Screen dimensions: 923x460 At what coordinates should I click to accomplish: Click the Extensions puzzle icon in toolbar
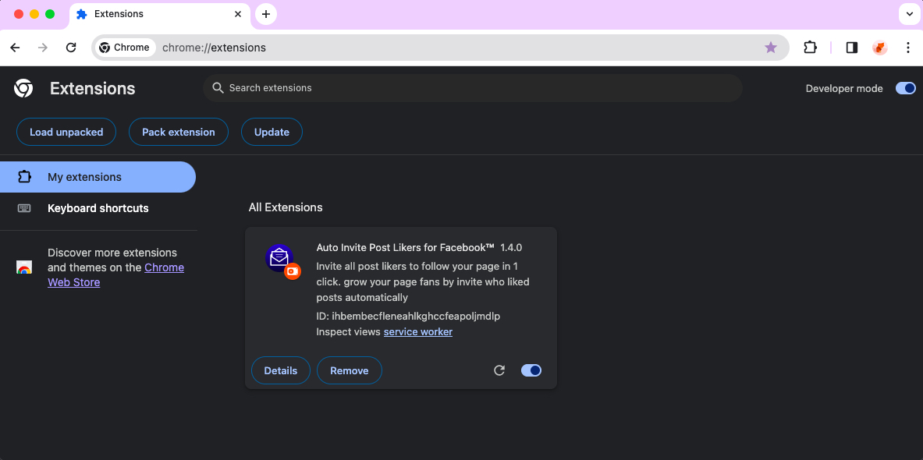810,48
